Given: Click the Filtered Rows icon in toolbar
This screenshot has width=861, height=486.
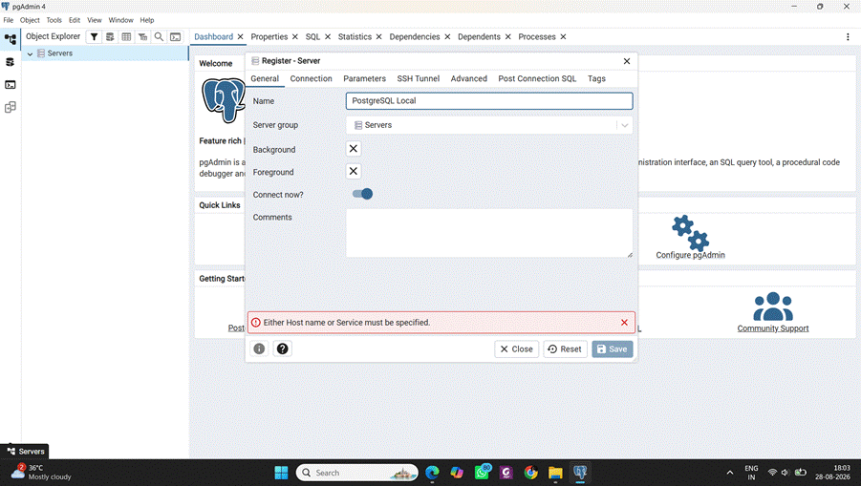Looking at the screenshot, I should point(142,36).
